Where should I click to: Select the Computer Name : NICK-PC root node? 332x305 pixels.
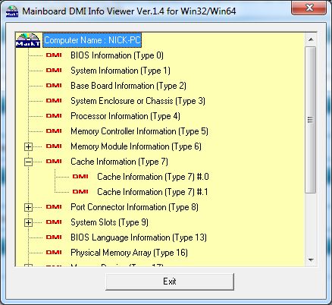click(x=92, y=40)
